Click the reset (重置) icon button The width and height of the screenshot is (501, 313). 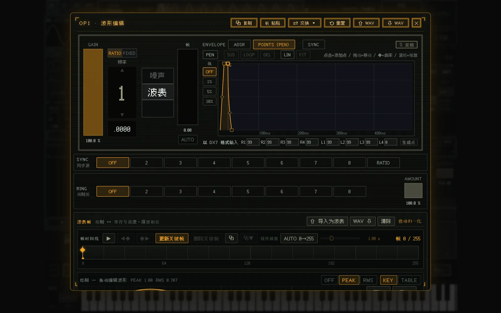(x=337, y=23)
